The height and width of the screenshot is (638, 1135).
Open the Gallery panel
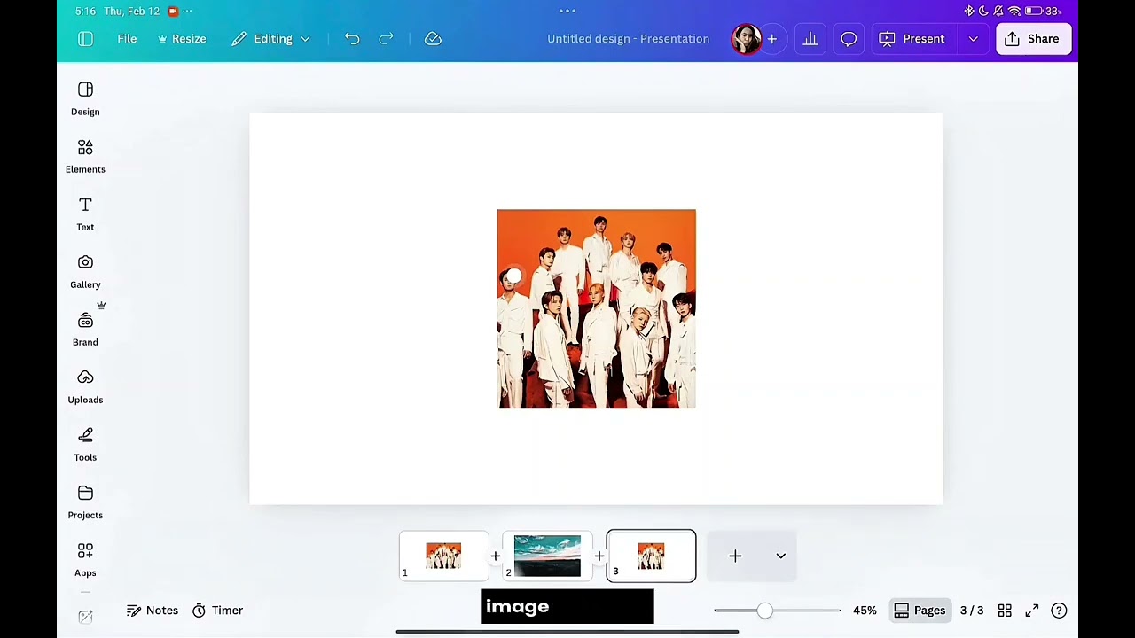click(85, 272)
